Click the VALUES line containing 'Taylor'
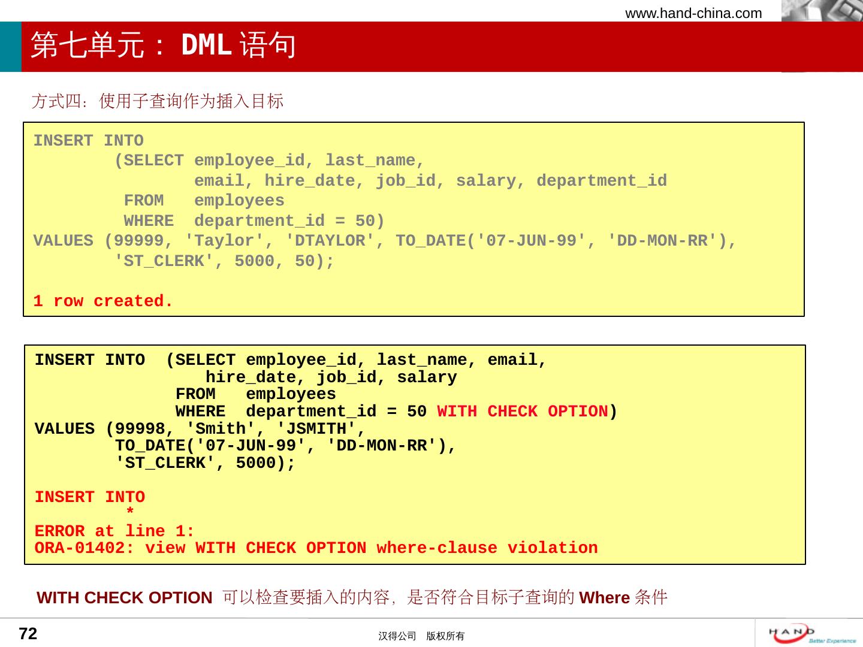 [x=385, y=241]
